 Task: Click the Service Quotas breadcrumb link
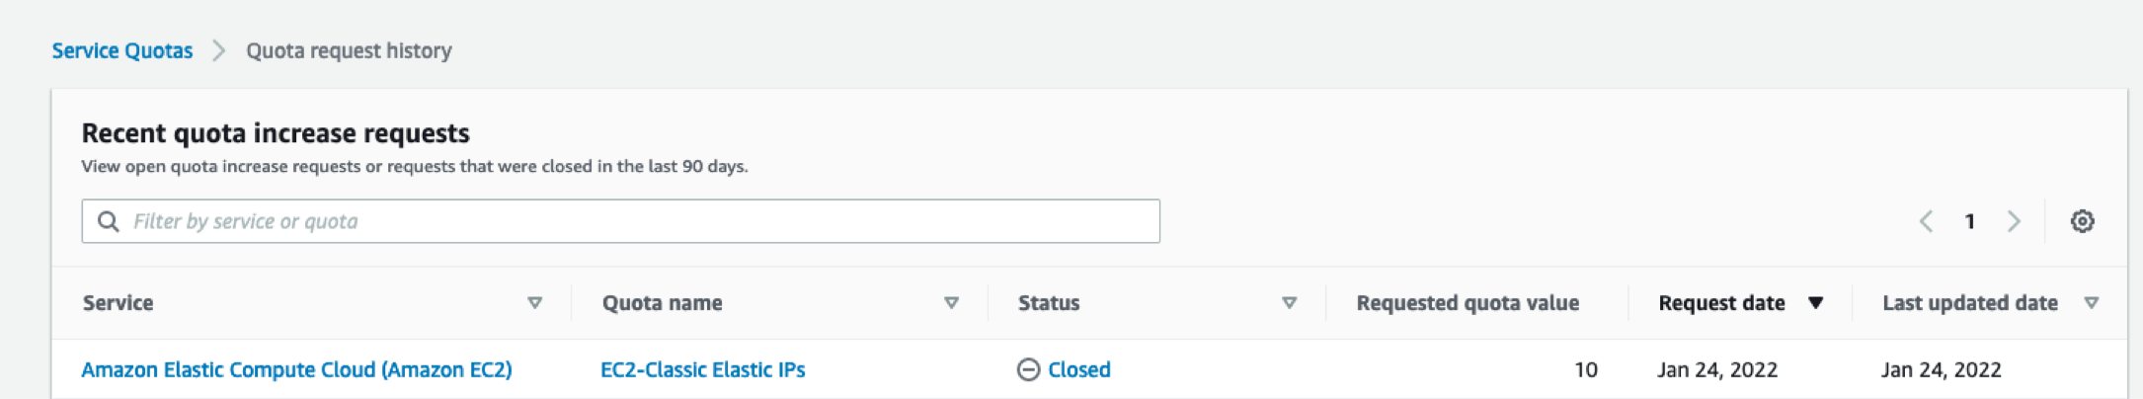click(x=121, y=50)
